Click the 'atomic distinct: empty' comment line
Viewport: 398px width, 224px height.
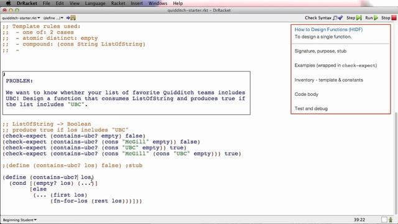click(50, 38)
